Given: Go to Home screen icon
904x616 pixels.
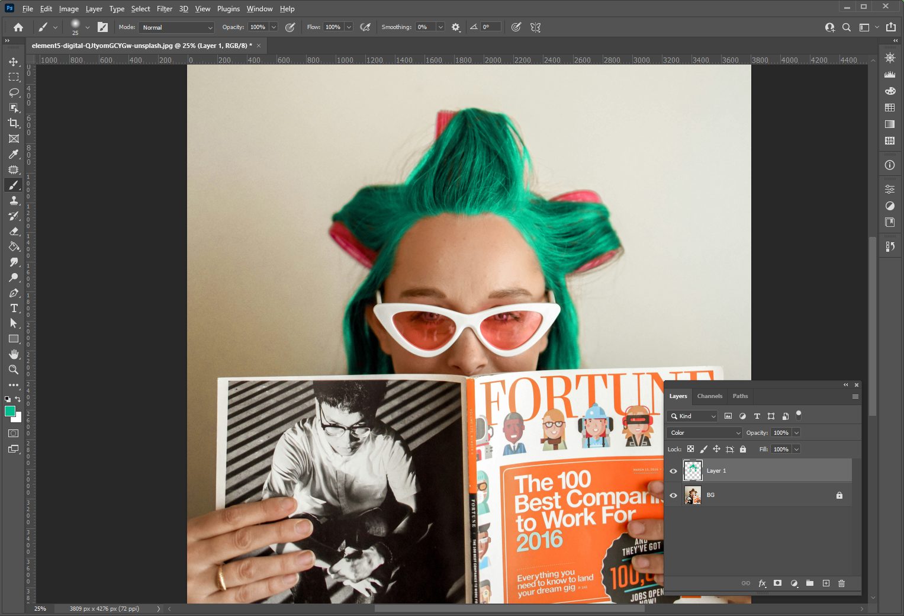Looking at the screenshot, I should tap(18, 27).
